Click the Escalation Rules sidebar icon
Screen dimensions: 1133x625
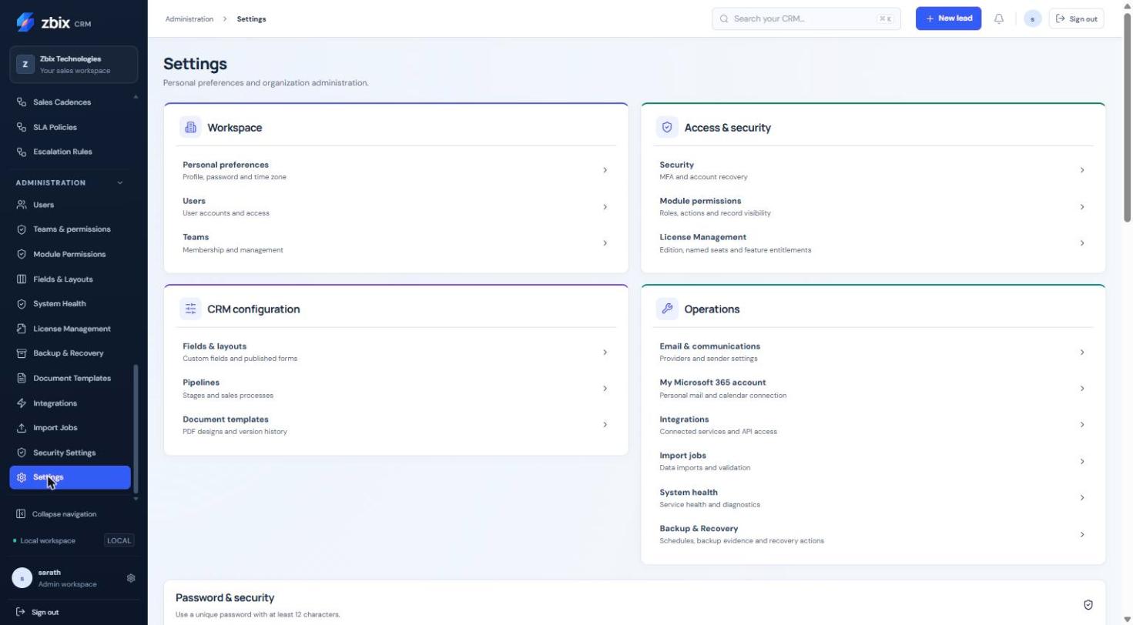(22, 152)
